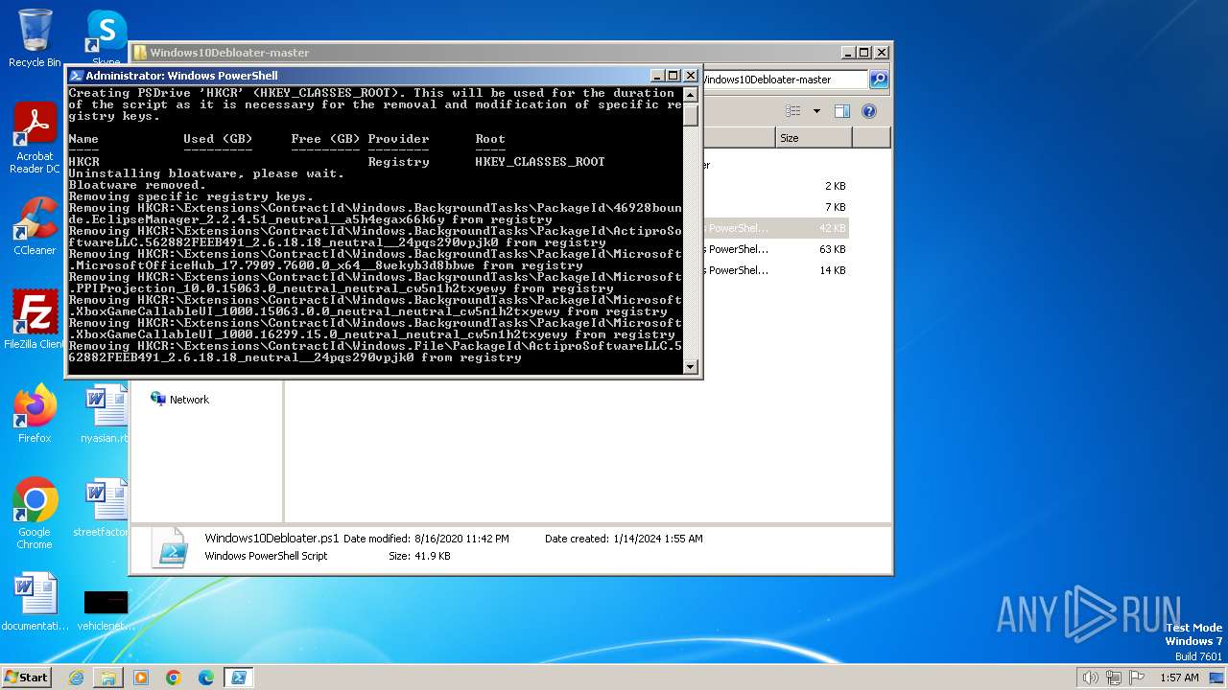Screen dimensions: 1228x690
Task: Sort by the Size column header
Action: pyautogui.click(x=814, y=138)
